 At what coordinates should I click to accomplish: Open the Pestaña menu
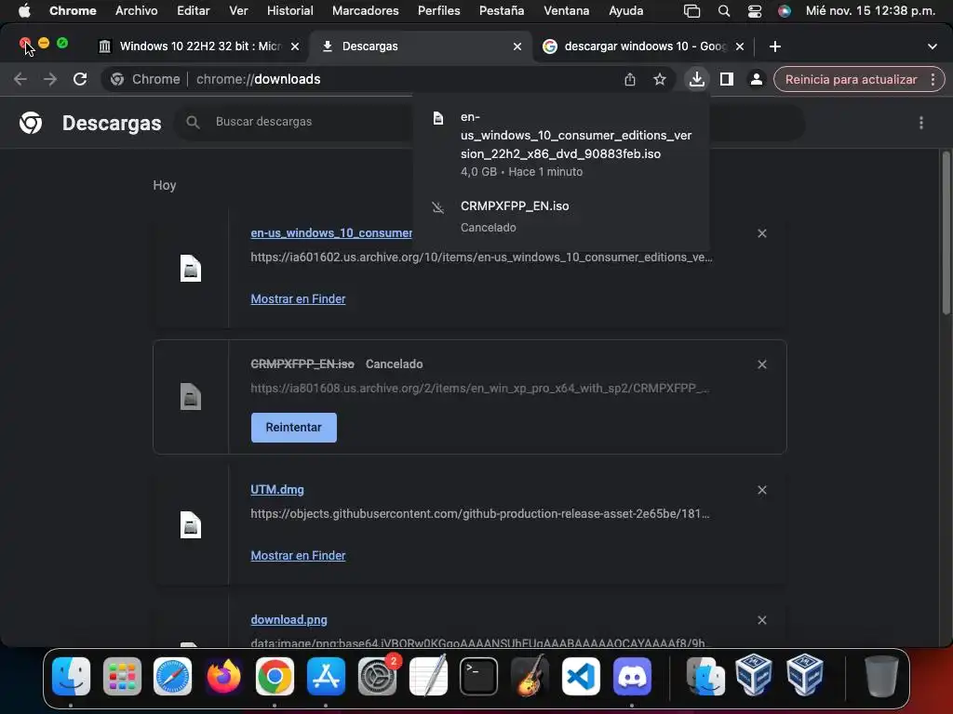pos(502,10)
